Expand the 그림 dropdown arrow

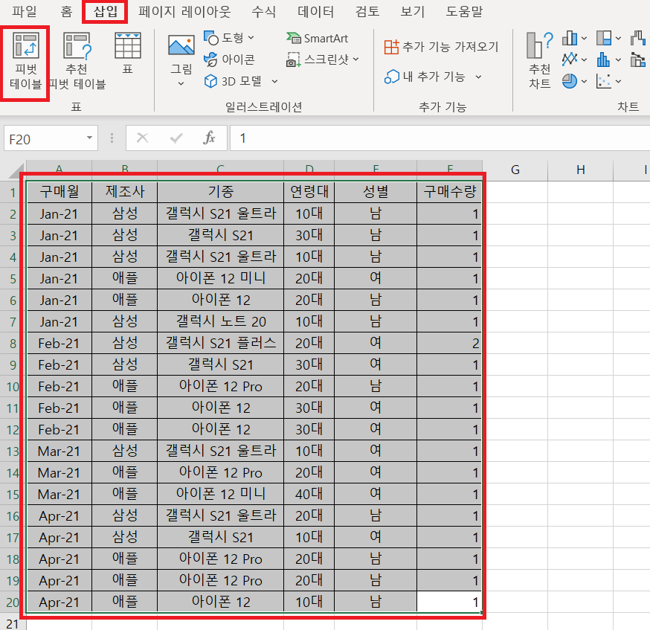pos(181,84)
